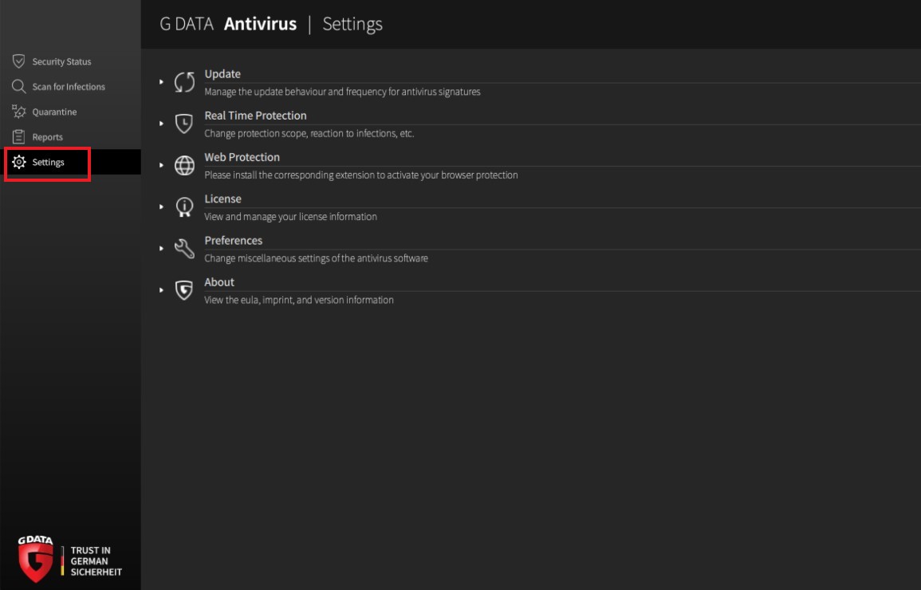Viewport: 921px width, 590px height.
Task: Click the Scan for Infections magnifier icon
Action: (19, 86)
